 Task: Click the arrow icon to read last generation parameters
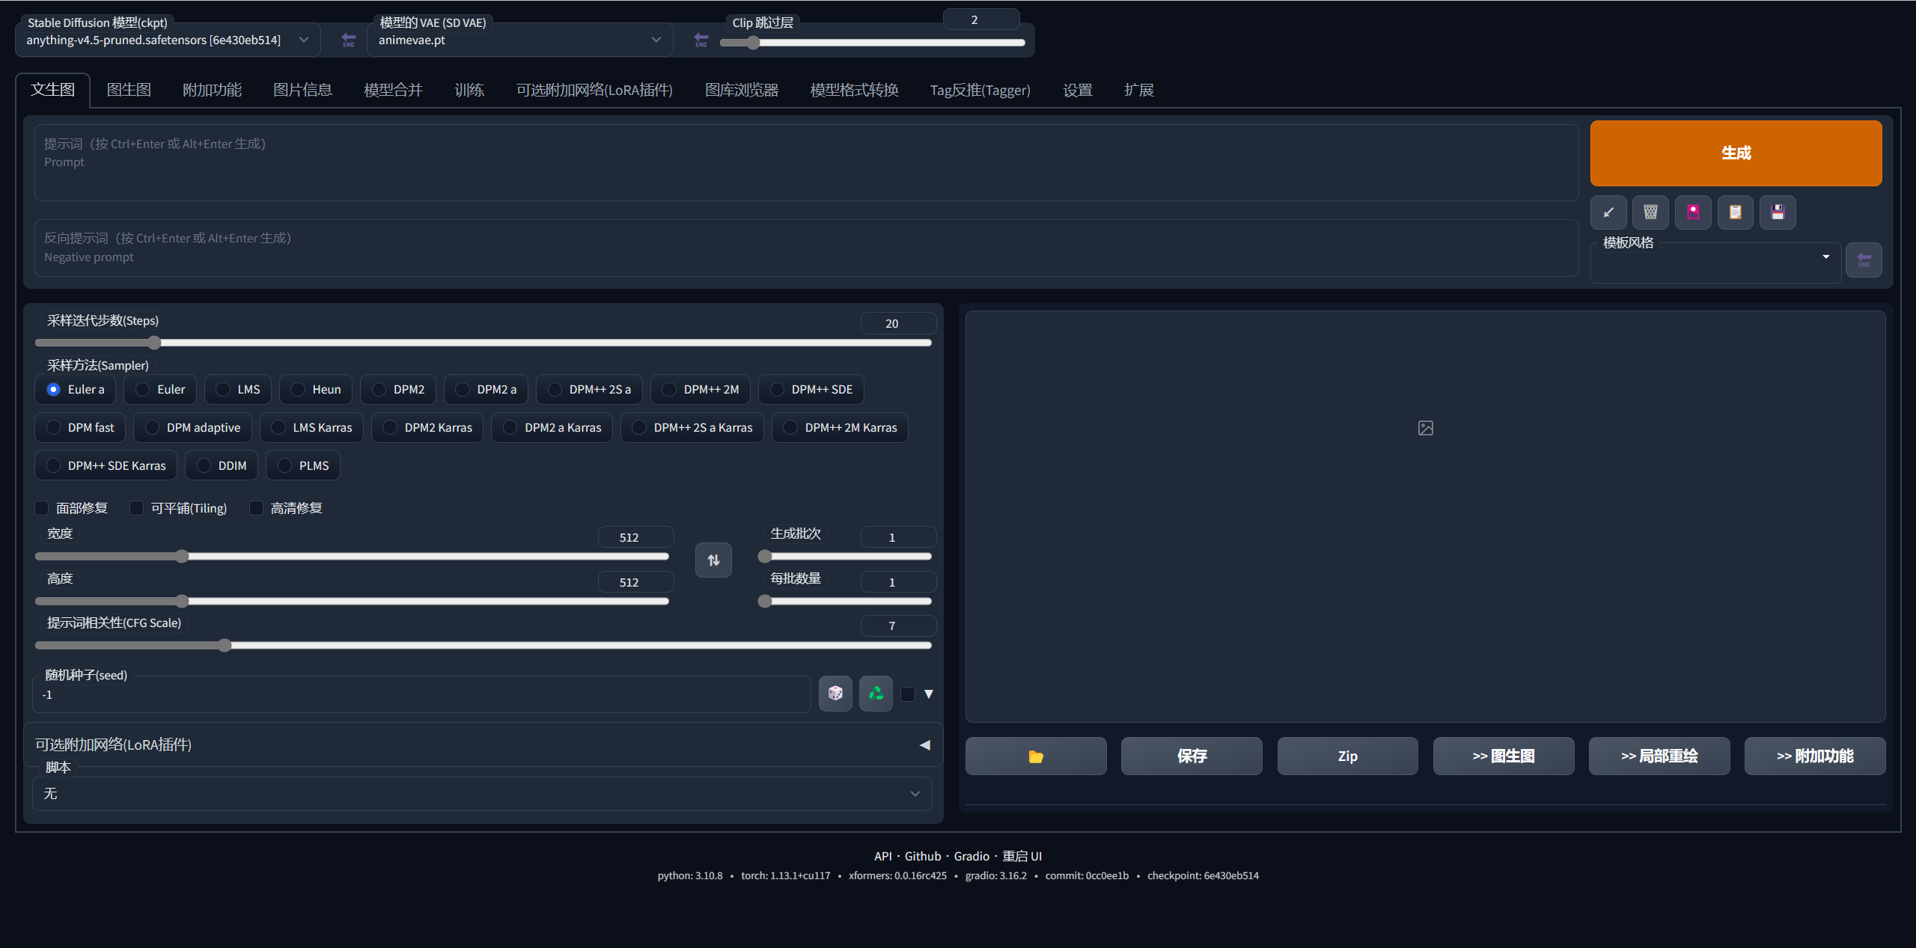(x=1608, y=212)
